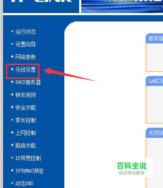Viewport: 163px width, 188px height.
Task: Click the 版本信息 panel header
Action: 155,38
